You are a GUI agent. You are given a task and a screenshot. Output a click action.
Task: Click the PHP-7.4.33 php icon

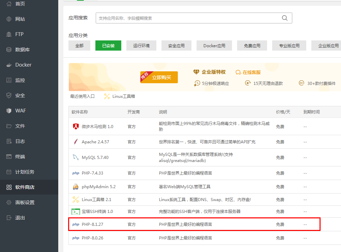click(x=76, y=173)
